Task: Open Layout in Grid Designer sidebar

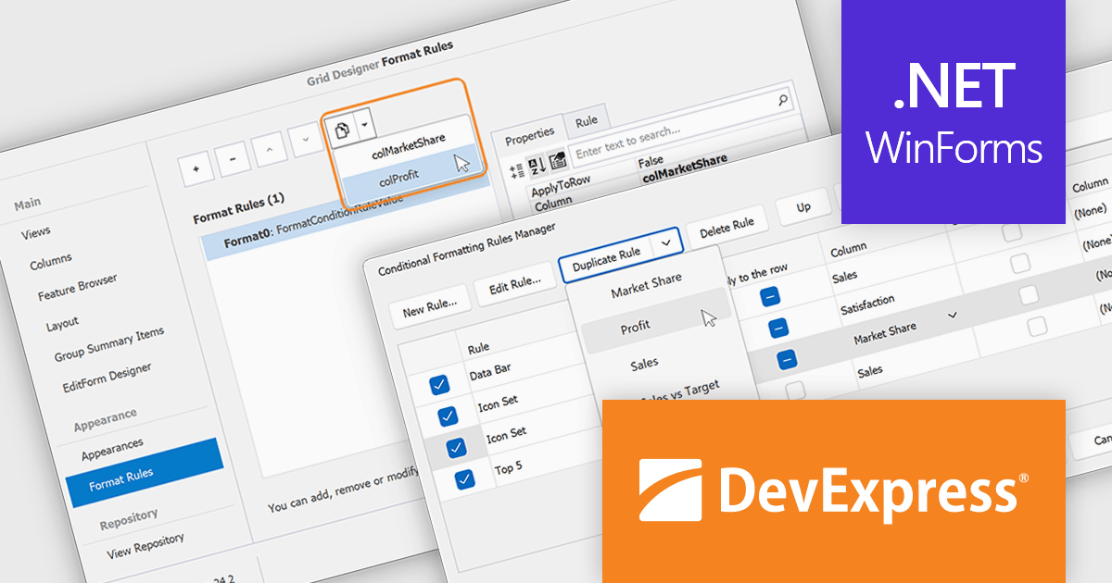Action: tap(62, 325)
